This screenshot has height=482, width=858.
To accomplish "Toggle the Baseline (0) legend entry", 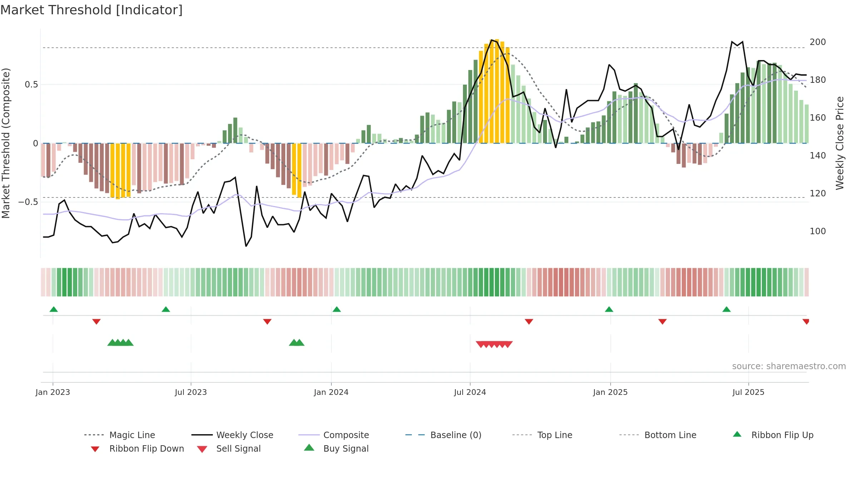I will (443, 435).
